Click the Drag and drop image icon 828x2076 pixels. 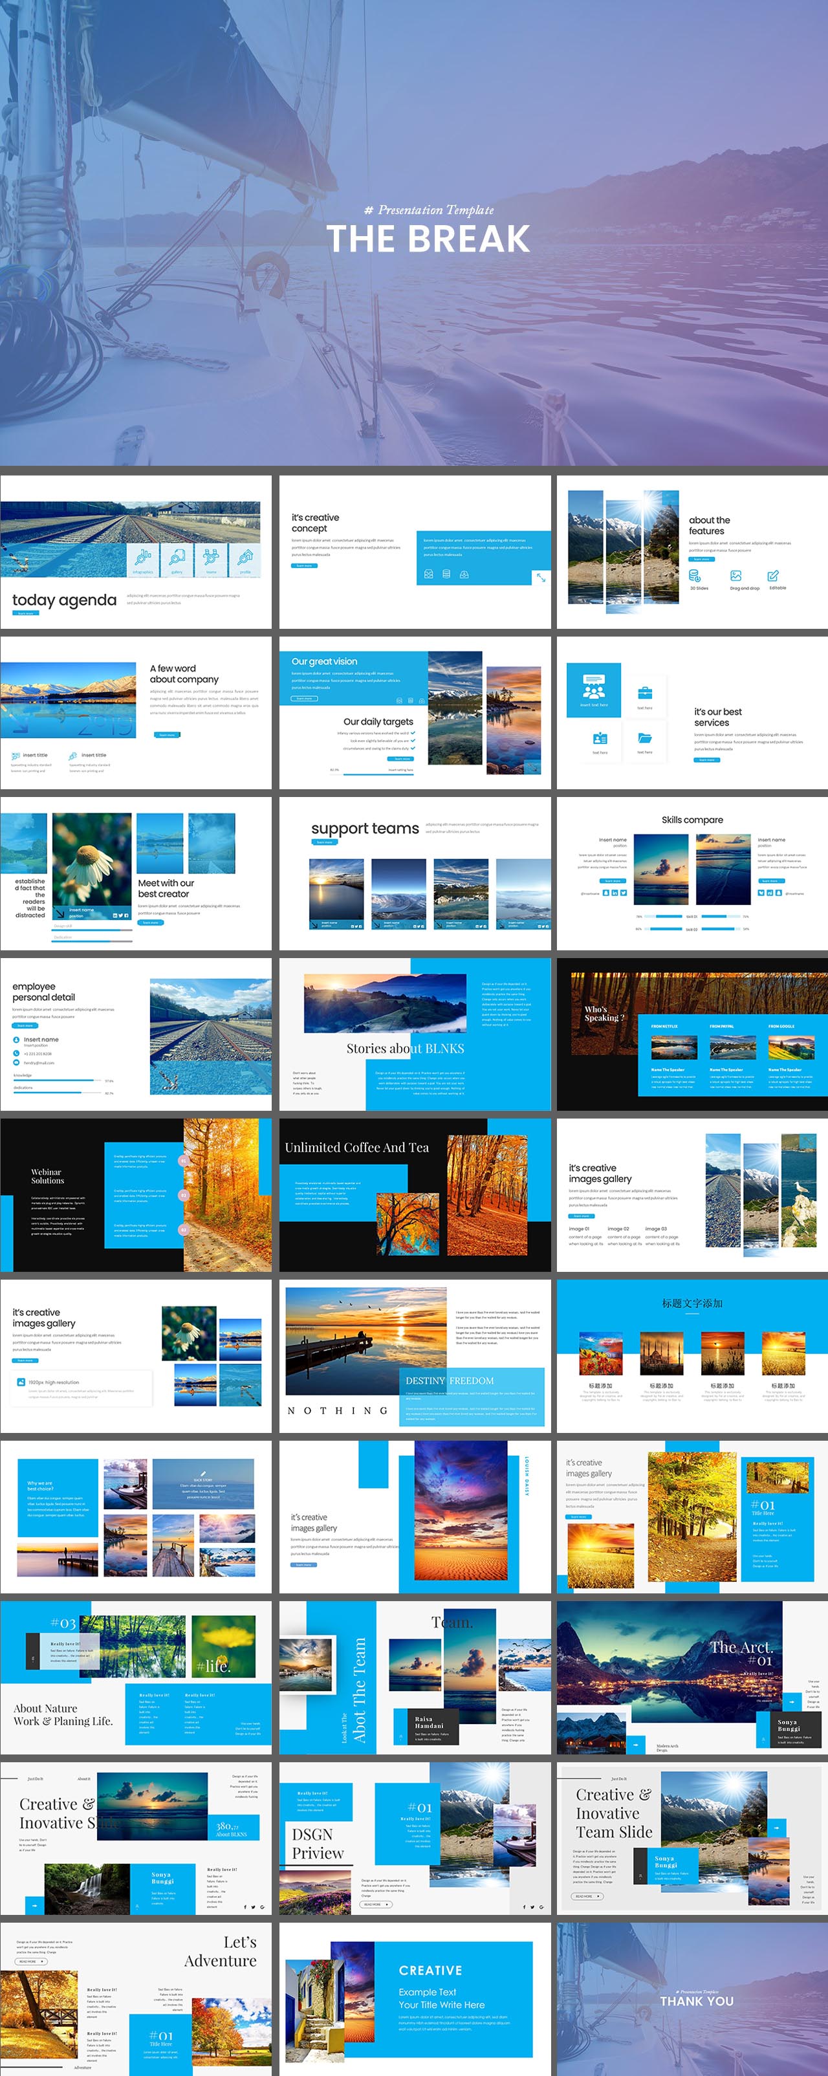[735, 575]
